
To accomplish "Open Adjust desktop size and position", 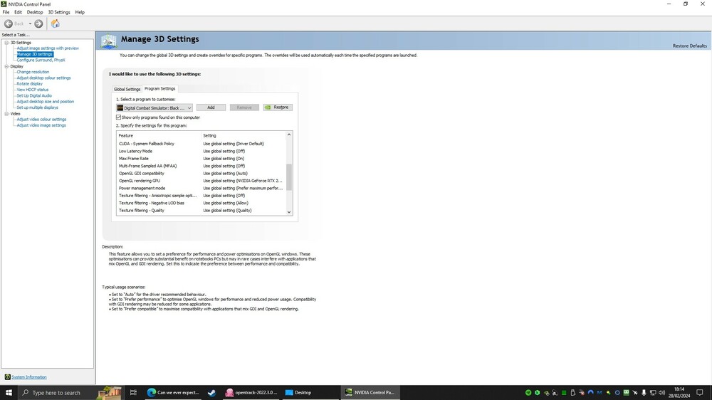I will (x=46, y=102).
